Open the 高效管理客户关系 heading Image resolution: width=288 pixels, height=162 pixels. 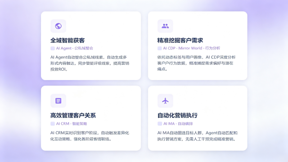[73, 115]
